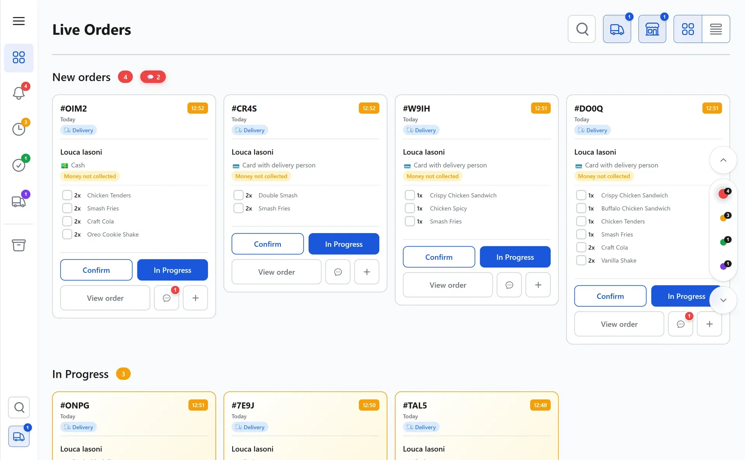Switch to list view layout
Image resolution: width=745 pixels, height=460 pixels.
716,29
